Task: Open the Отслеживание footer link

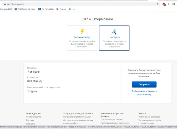Action: tap(33, 117)
